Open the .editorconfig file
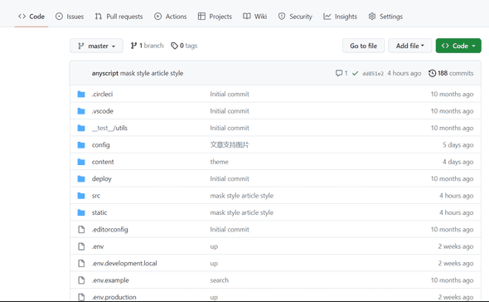489x302 pixels. 109,230
